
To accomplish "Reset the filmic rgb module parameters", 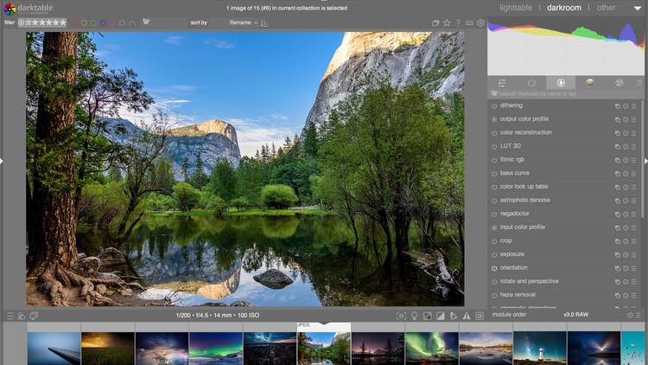I will [x=626, y=160].
